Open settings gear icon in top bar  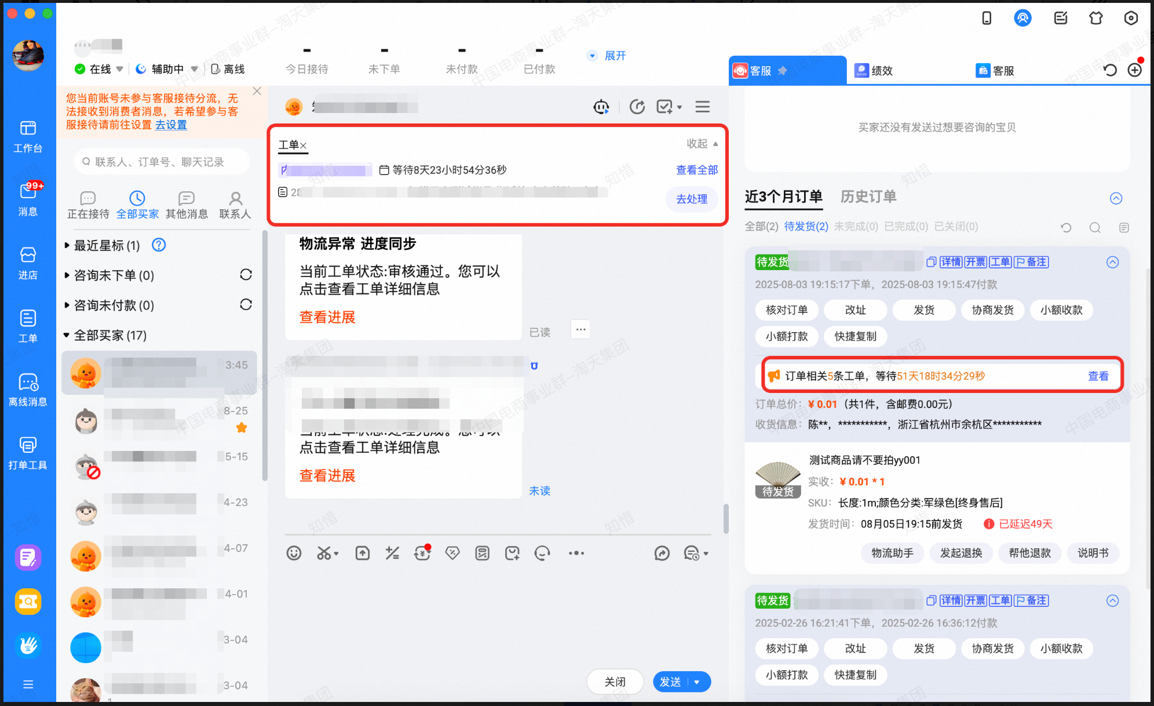point(1131,19)
